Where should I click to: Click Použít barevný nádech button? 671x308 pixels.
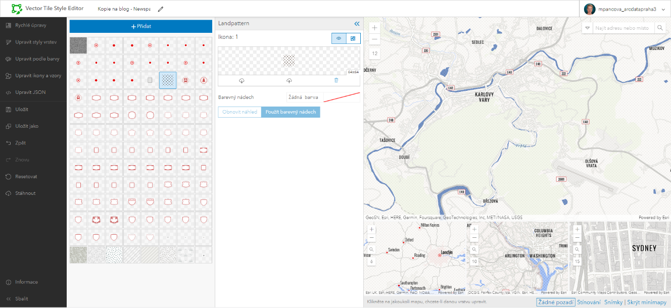click(x=291, y=112)
